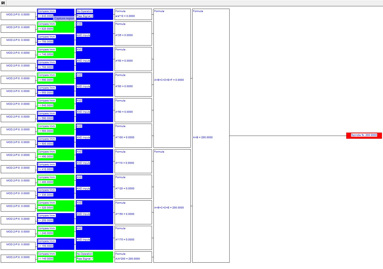Click the S icon in top-left corner

(x=3, y=3)
